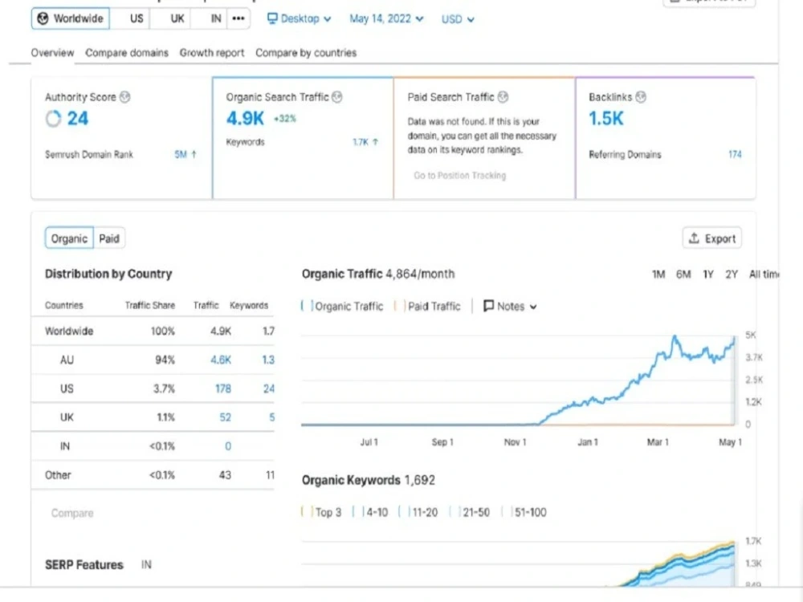This screenshot has width=803, height=602.
Task: Select the Paid toggle tab
Action: click(x=109, y=238)
